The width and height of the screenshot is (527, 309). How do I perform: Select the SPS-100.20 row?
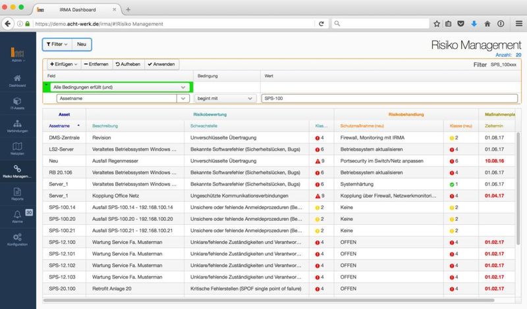(x=279, y=219)
